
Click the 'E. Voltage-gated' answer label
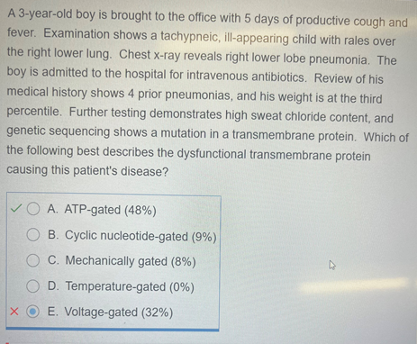pos(93,312)
